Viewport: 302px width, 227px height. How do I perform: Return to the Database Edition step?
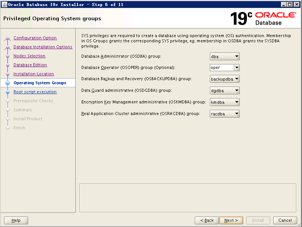[30, 65]
